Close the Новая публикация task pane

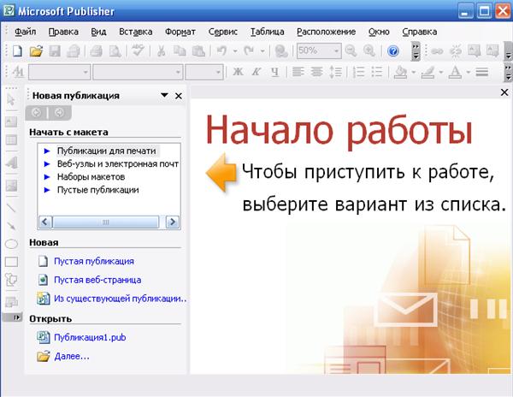coord(179,96)
